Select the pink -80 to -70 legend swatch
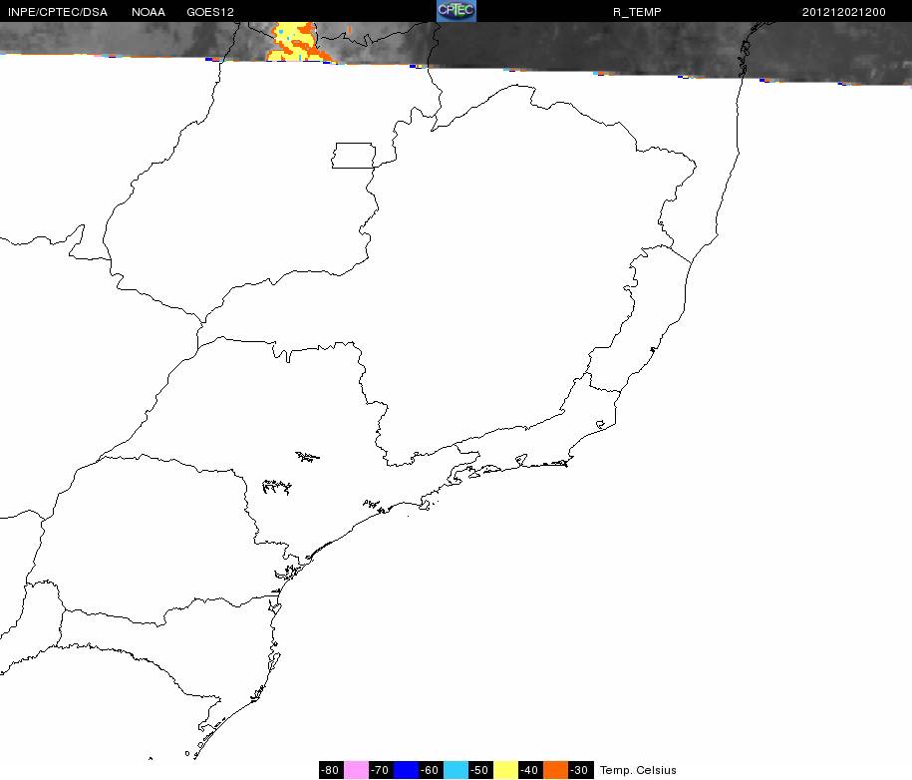 pyautogui.click(x=356, y=769)
